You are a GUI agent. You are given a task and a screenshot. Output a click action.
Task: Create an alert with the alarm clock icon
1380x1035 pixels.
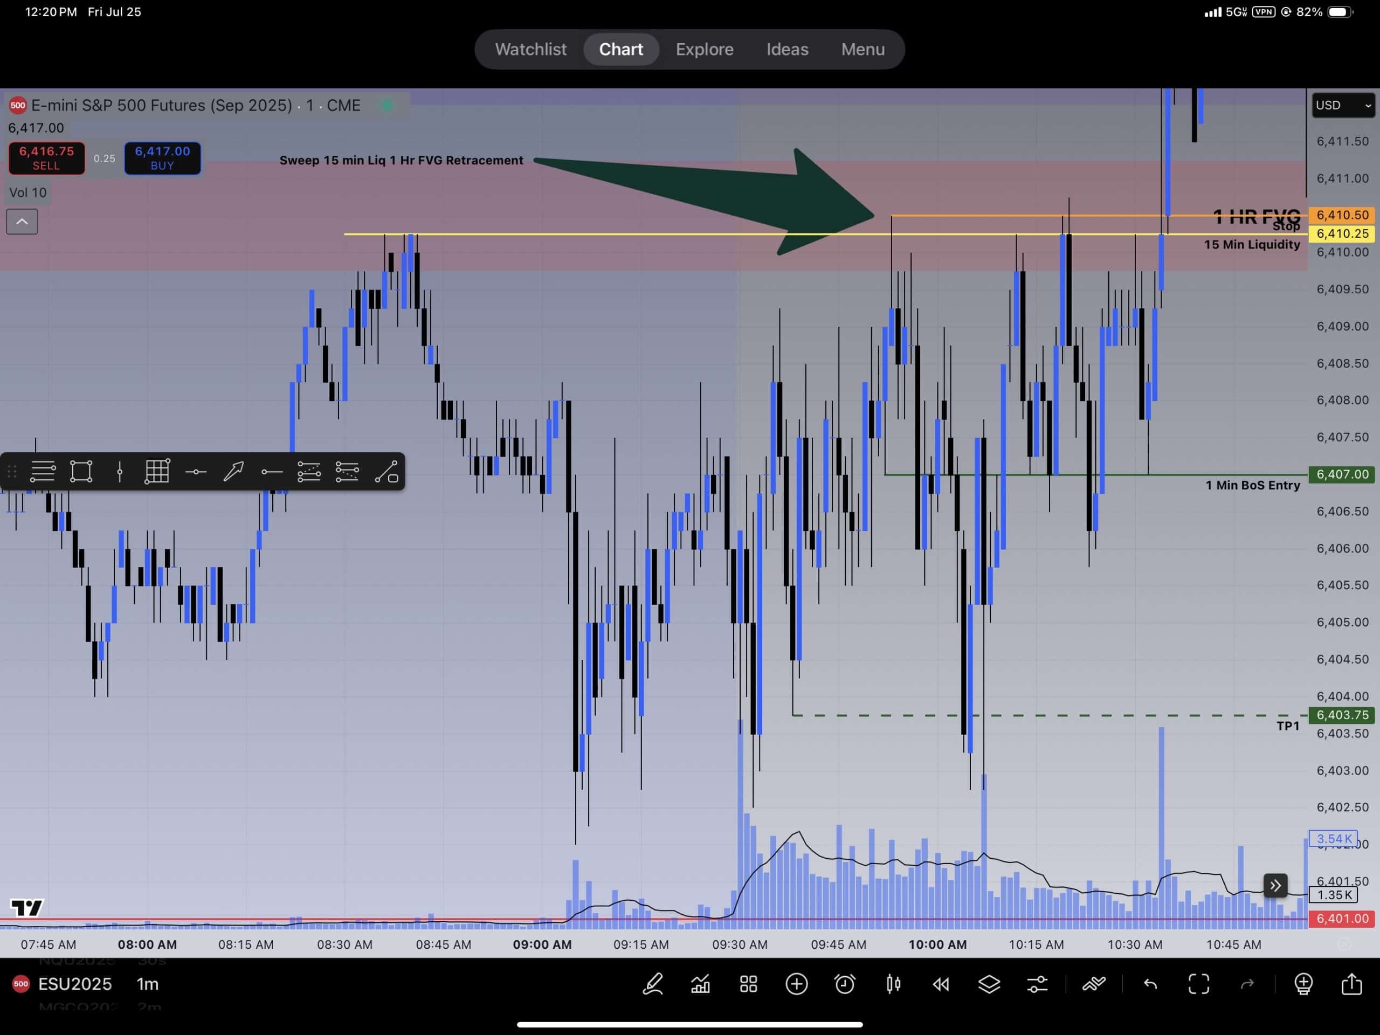845,984
